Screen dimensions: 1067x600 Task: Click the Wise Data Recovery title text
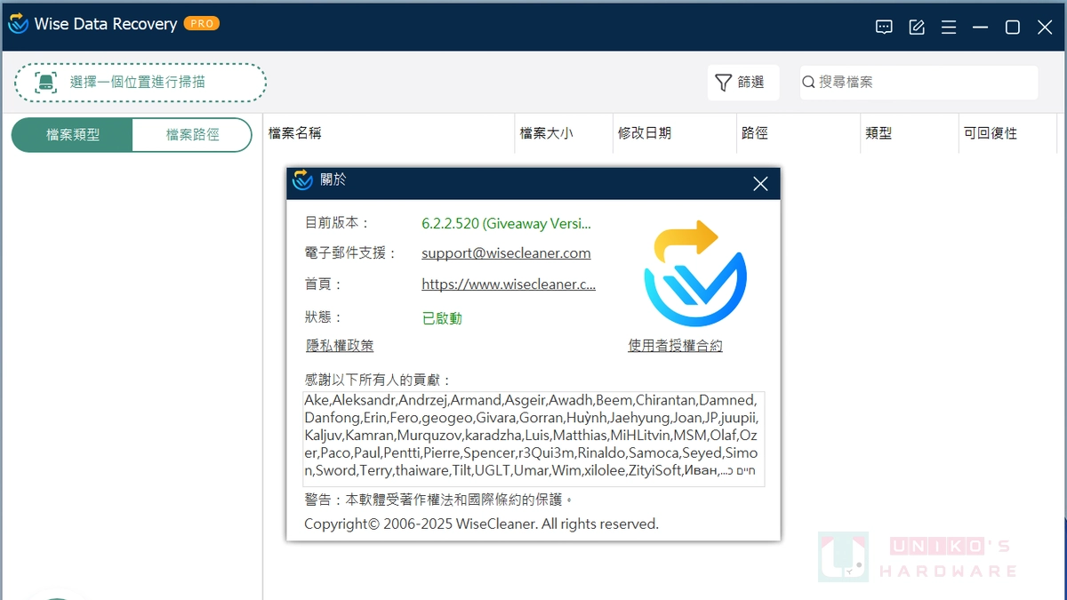106,24
